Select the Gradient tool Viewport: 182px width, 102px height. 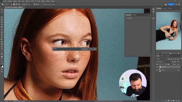(x=2, y=39)
